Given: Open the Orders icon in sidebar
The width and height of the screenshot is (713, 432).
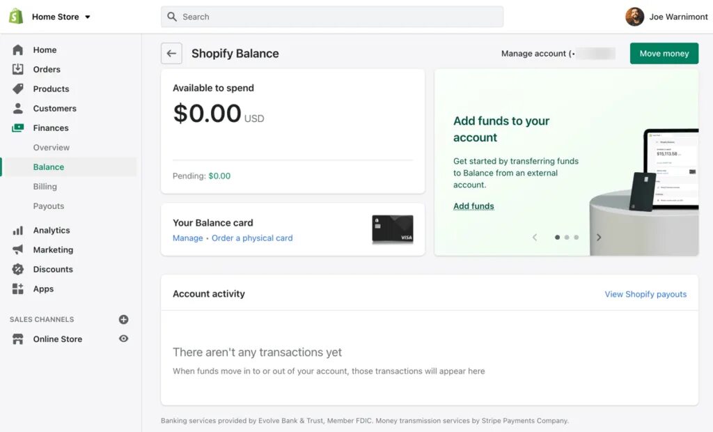Looking at the screenshot, I should tap(17, 69).
